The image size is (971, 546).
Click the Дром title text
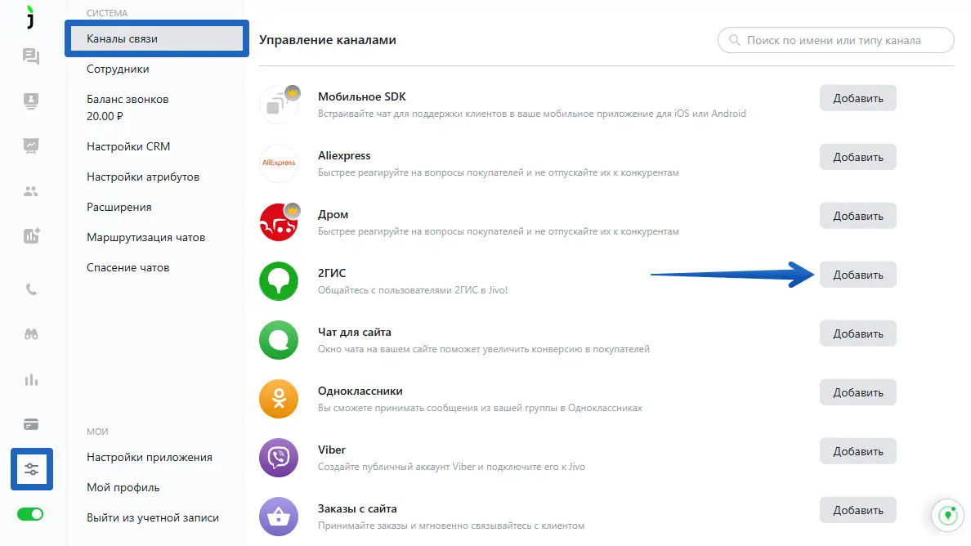tap(333, 214)
